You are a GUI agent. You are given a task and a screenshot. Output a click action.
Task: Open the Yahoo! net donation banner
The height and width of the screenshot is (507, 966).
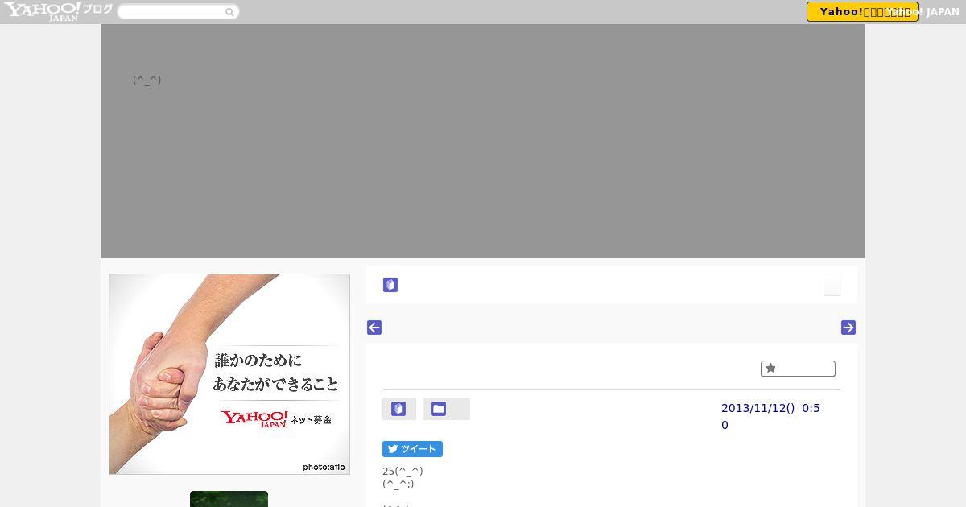pyautogui.click(x=229, y=374)
